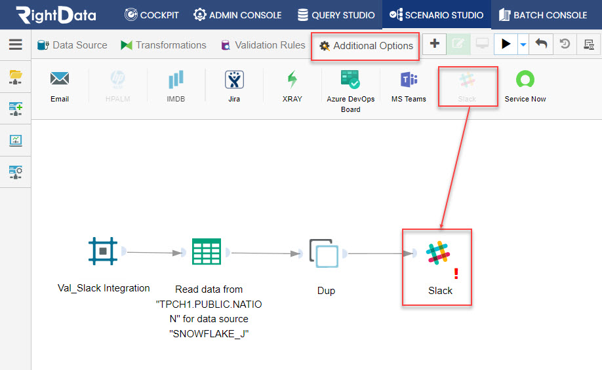Choose the Azure DevOps Board icon
This screenshot has width=602, height=370.
[x=350, y=79]
